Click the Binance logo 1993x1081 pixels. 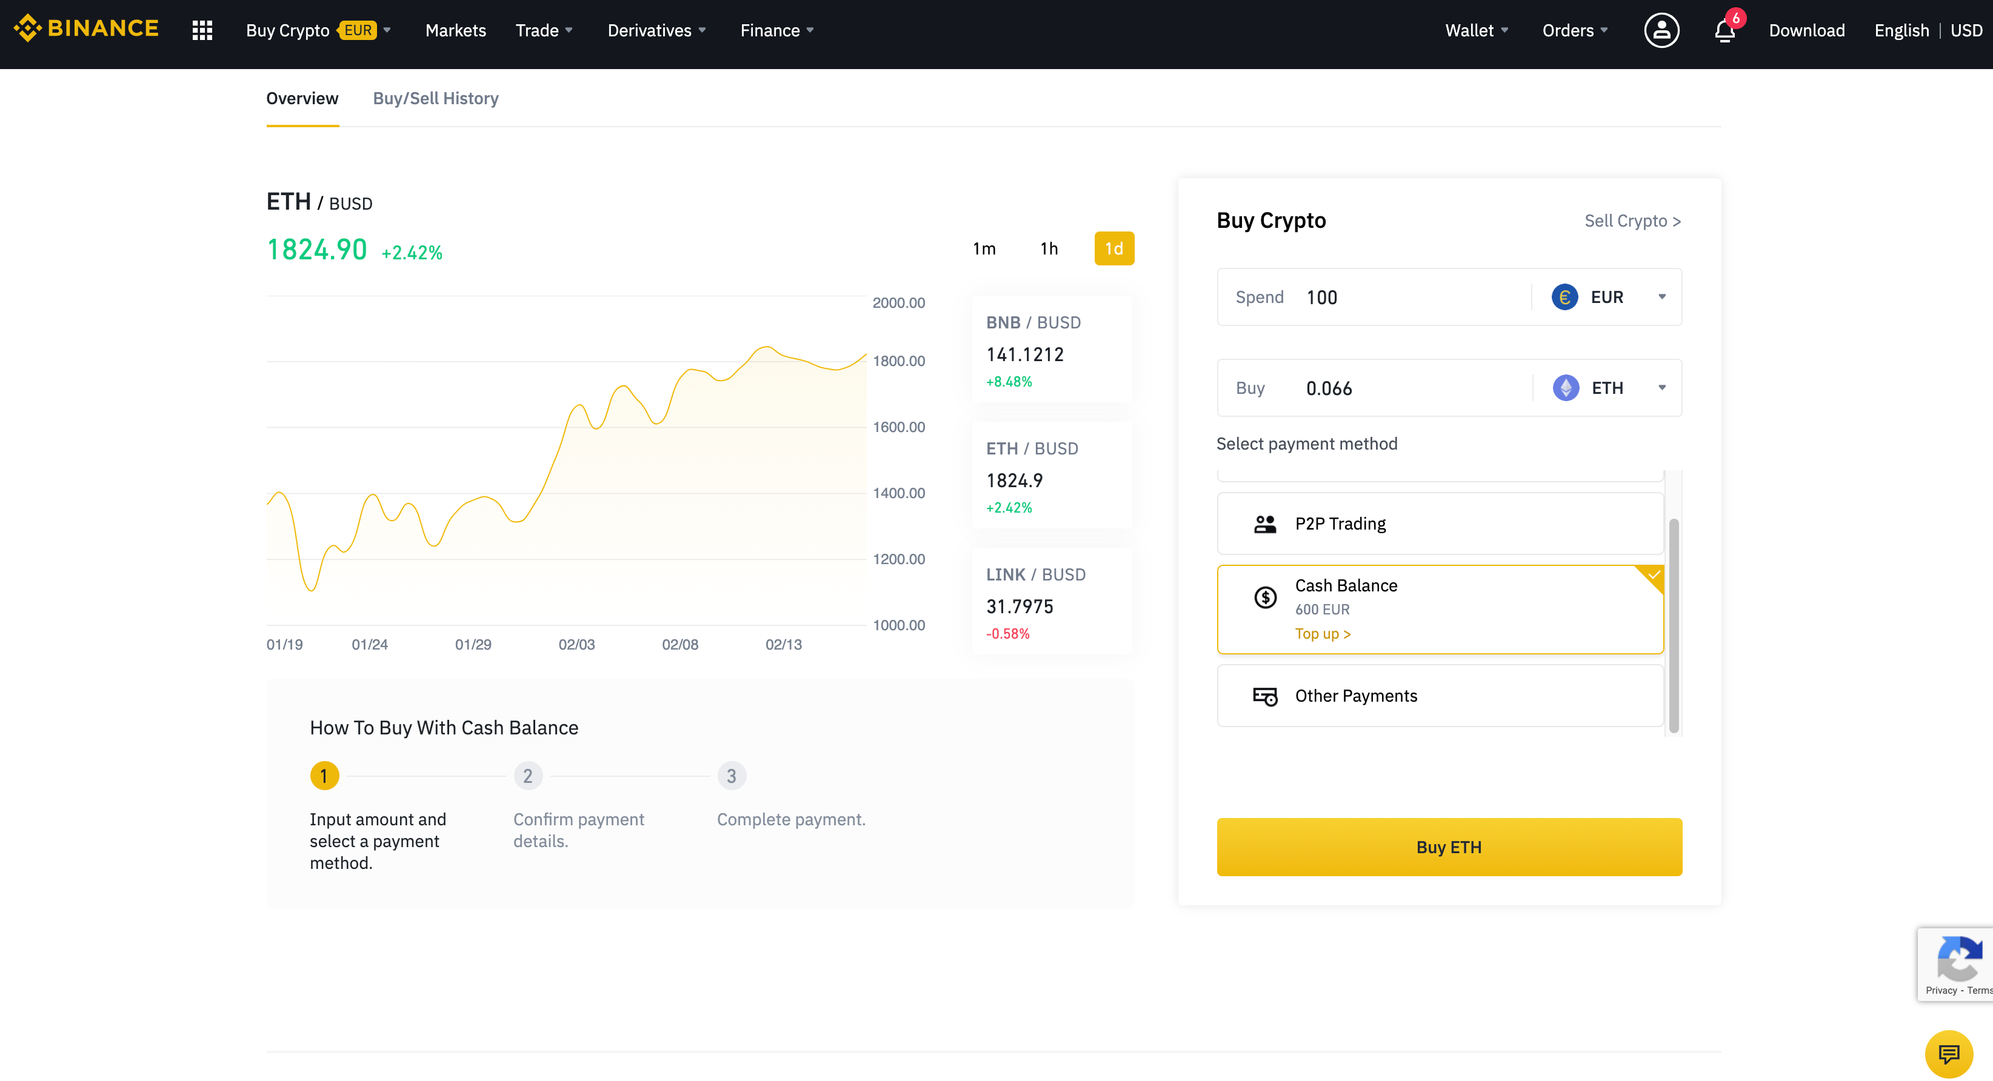pos(86,29)
